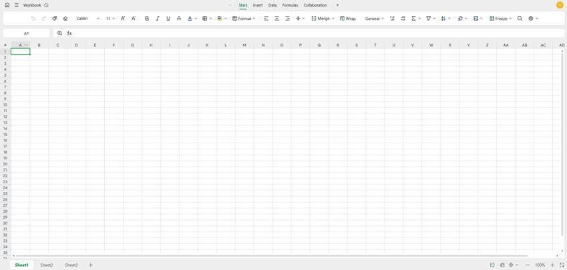Screen dimensions: 567x270
Task: Click the cloud sync icon beside Workbook
Action: click(46, 5)
